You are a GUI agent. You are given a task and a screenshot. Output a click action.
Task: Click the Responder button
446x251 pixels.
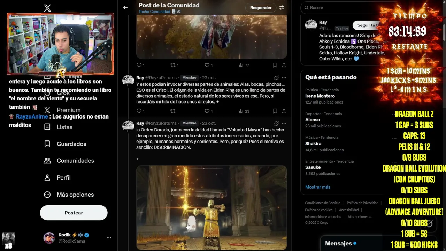coord(261,7)
